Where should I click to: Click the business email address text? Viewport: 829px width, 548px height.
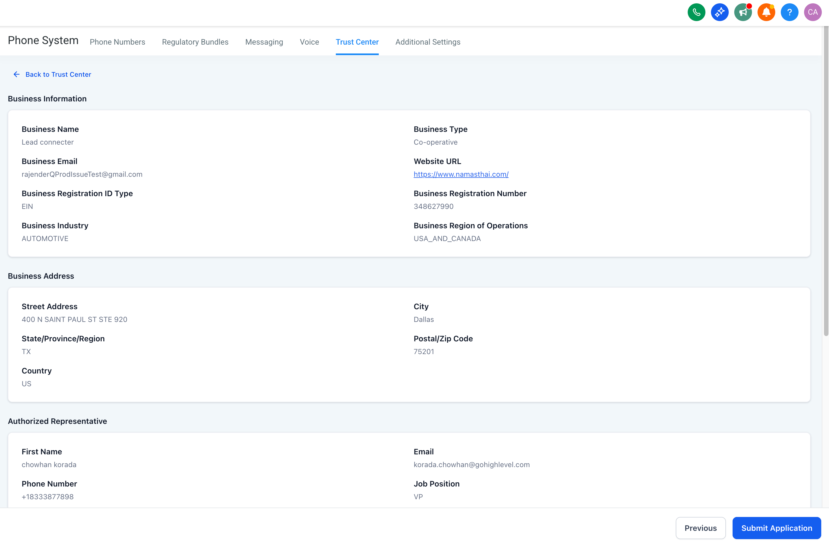(82, 174)
